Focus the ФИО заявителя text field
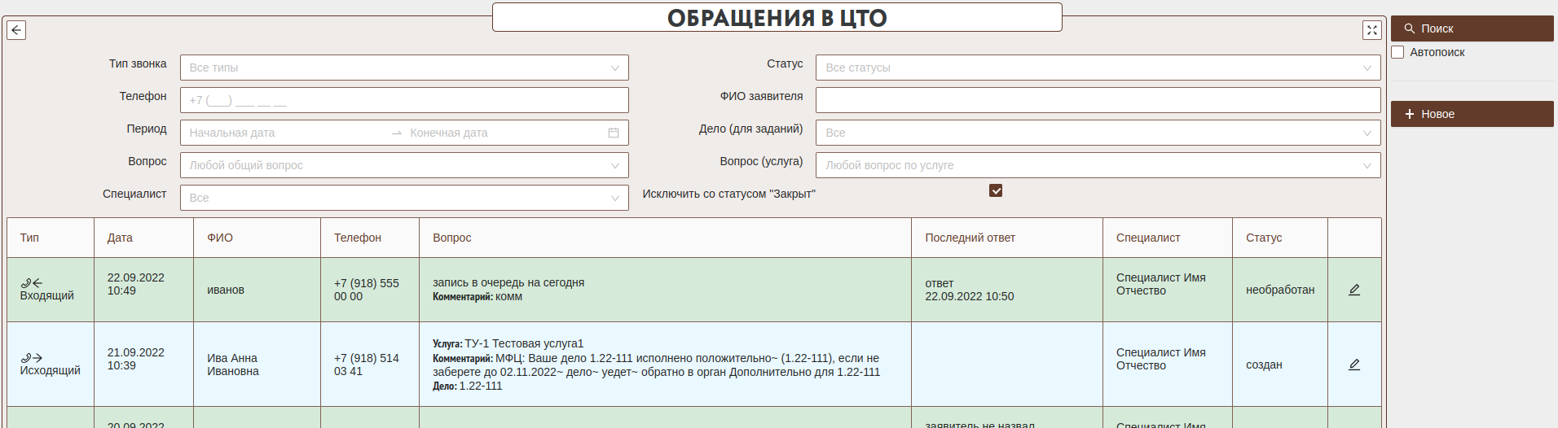 (1097, 100)
